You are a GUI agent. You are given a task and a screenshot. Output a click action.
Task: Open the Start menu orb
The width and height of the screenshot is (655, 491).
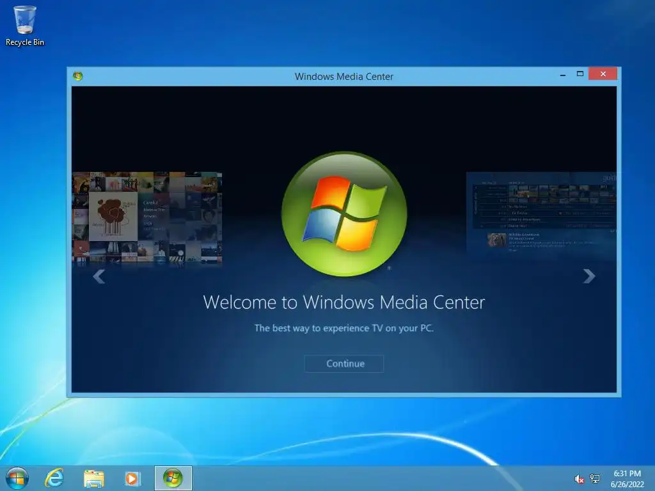tap(17, 478)
